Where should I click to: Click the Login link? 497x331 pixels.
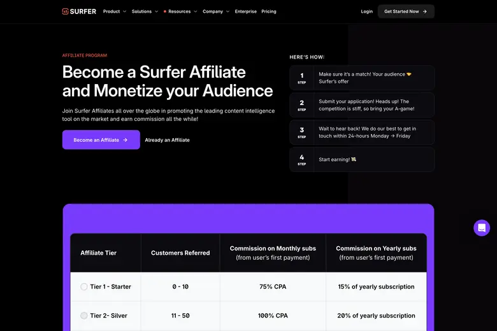(367, 11)
